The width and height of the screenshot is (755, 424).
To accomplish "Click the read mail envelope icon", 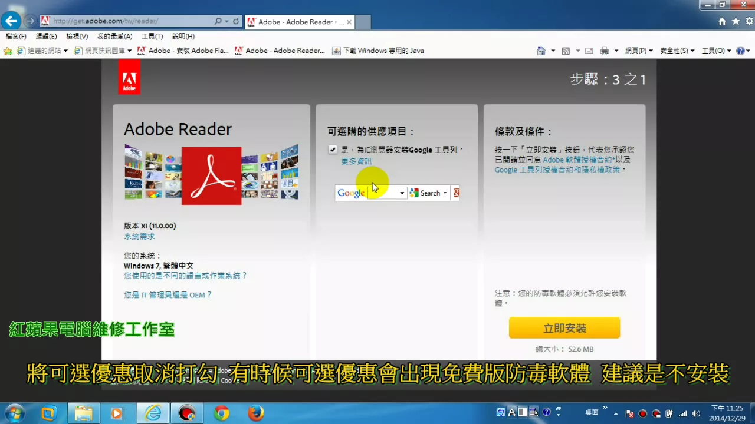I will (x=589, y=51).
